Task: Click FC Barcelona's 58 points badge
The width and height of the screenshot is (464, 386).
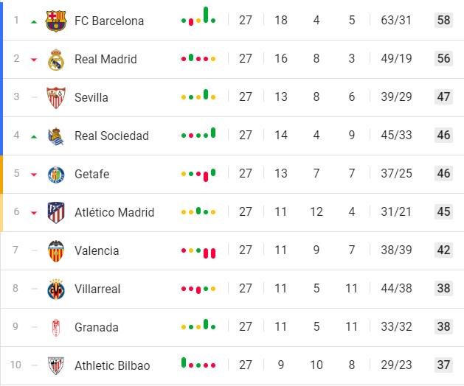Action: [x=443, y=20]
